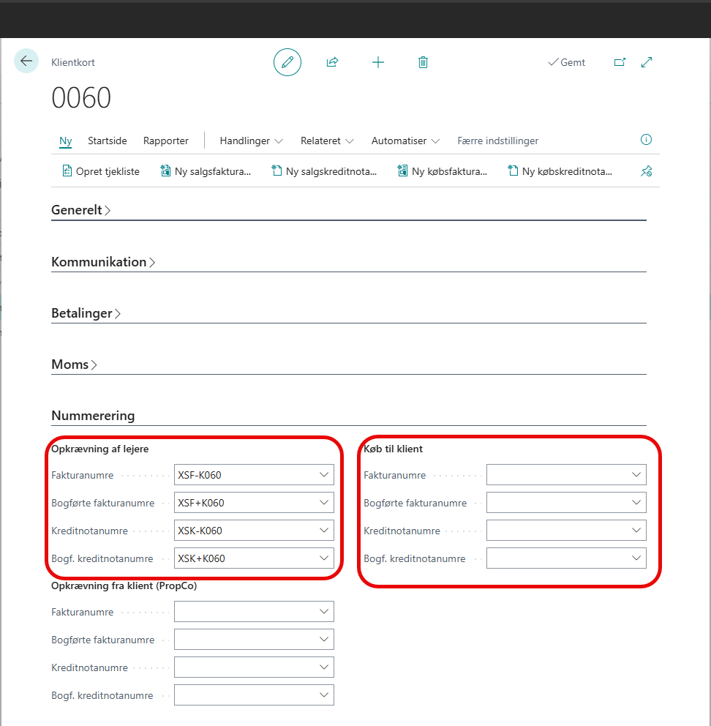Open the XSF-K060 Fakturanumre dropdown
The image size is (711, 726).
(x=325, y=475)
